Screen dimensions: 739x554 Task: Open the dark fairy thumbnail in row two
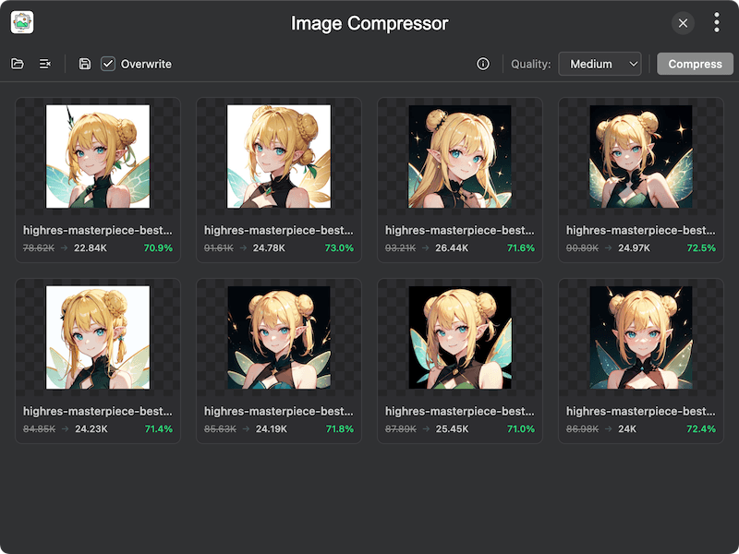coord(278,340)
